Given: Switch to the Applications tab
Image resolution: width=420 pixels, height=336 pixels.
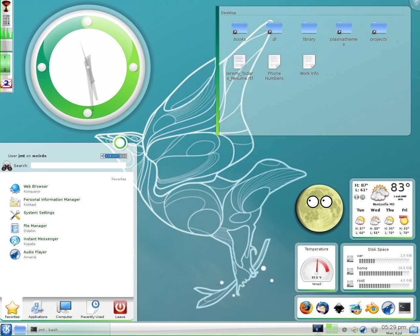Looking at the screenshot, I should pos(38,309).
